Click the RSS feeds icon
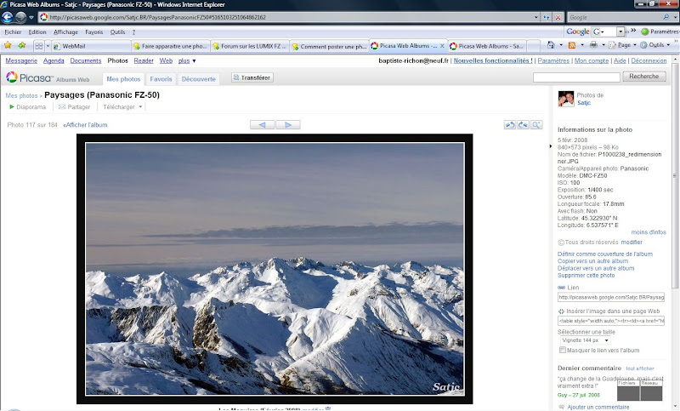This screenshot has height=411, width=680. 572,45
